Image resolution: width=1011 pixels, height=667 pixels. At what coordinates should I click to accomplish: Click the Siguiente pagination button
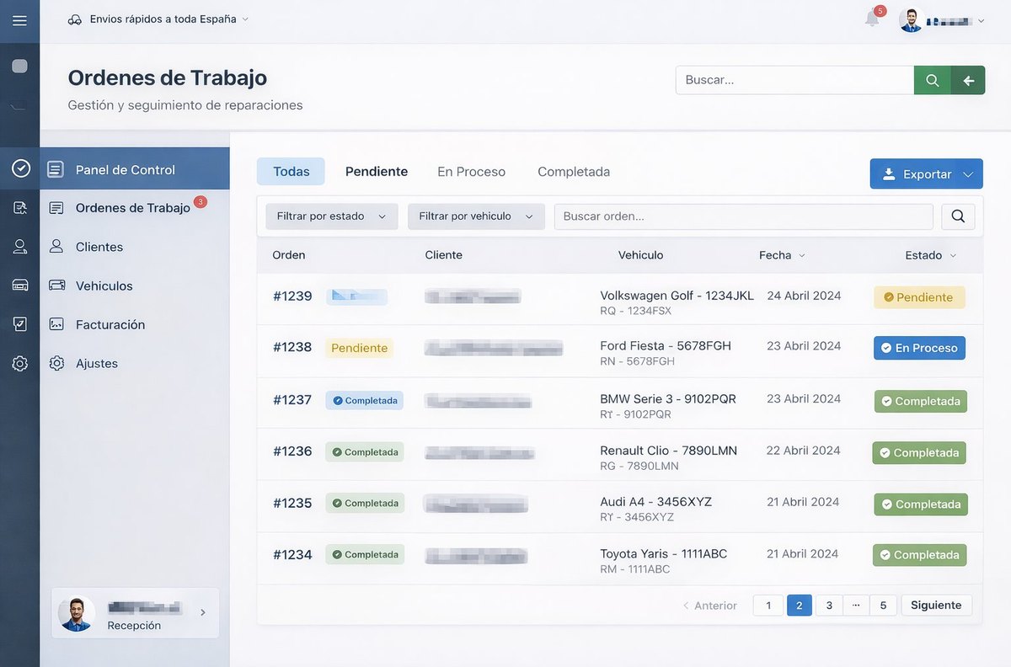point(936,605)
